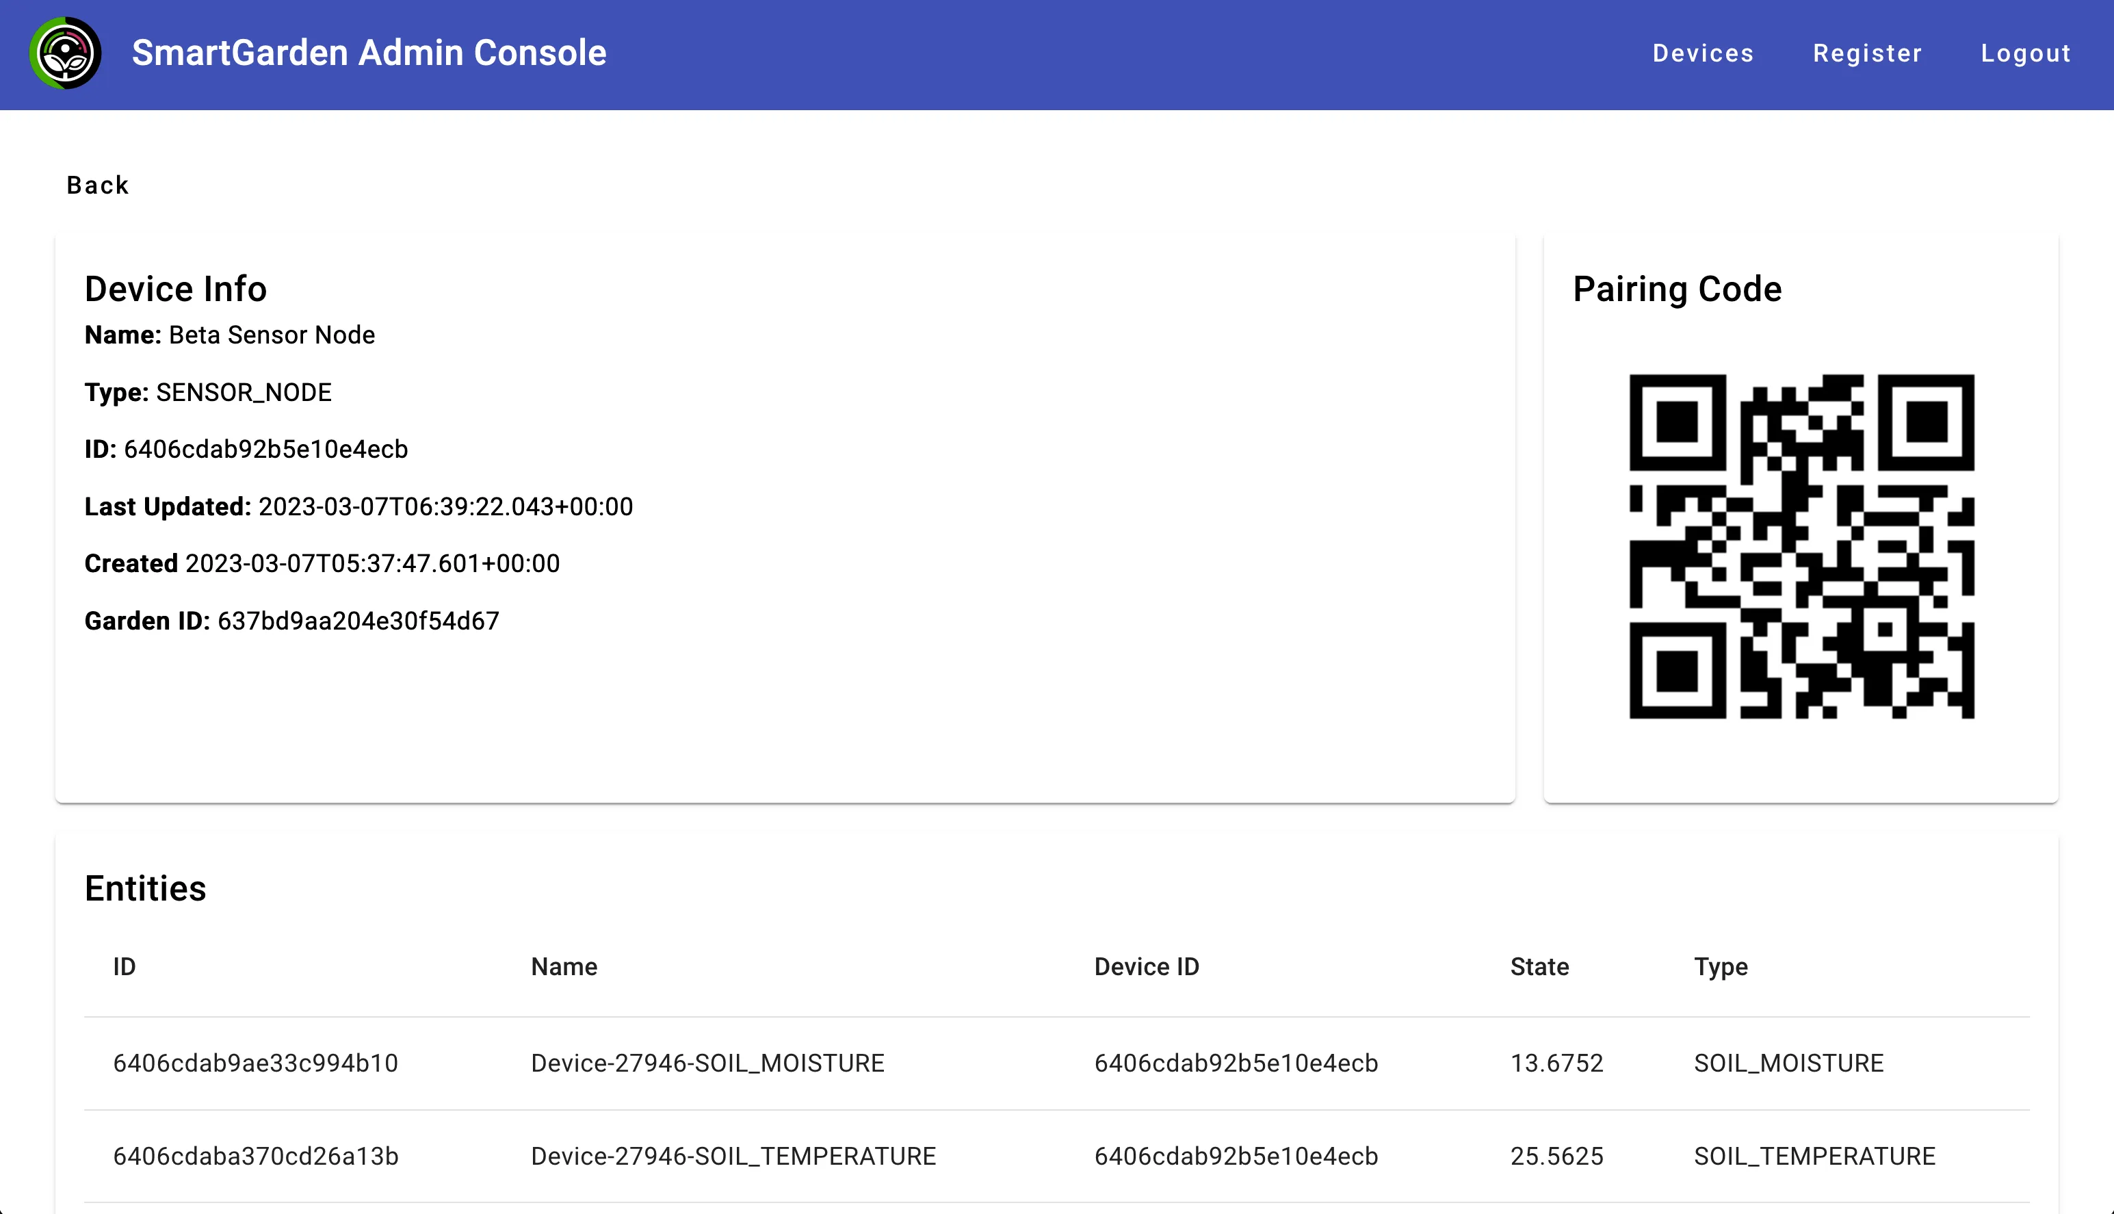Click the State column header
Screen dimensions: 2114x1214
1538,966
